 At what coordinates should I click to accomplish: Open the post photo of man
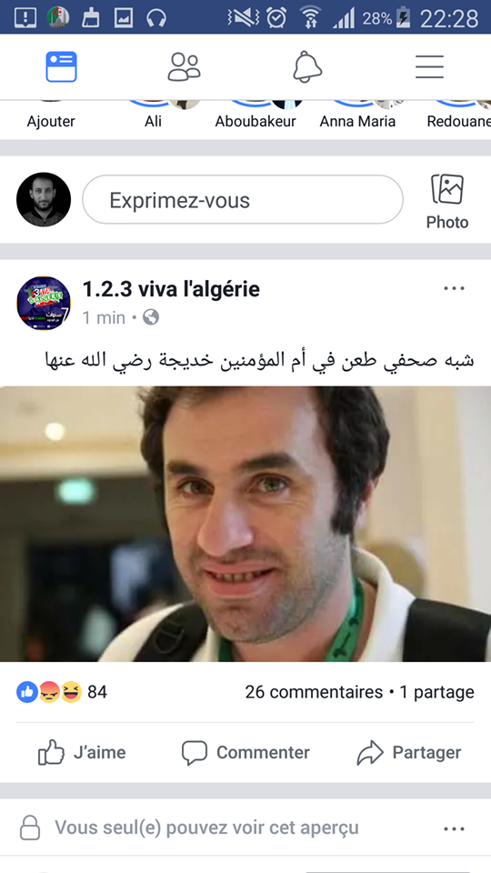tap(245, 524)
